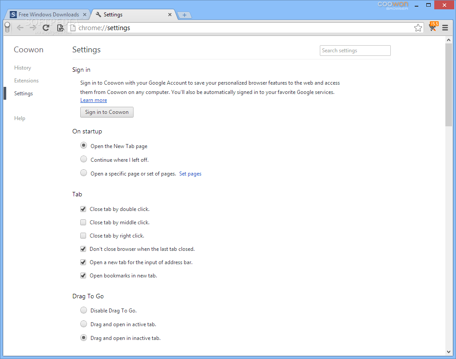Open the Coowon hamburger main menu
Viewport: 456px width, 359px height.
(x=445, y=27)
